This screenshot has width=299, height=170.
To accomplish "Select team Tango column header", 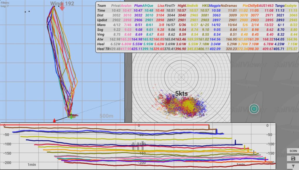I will tap(280, 6).
